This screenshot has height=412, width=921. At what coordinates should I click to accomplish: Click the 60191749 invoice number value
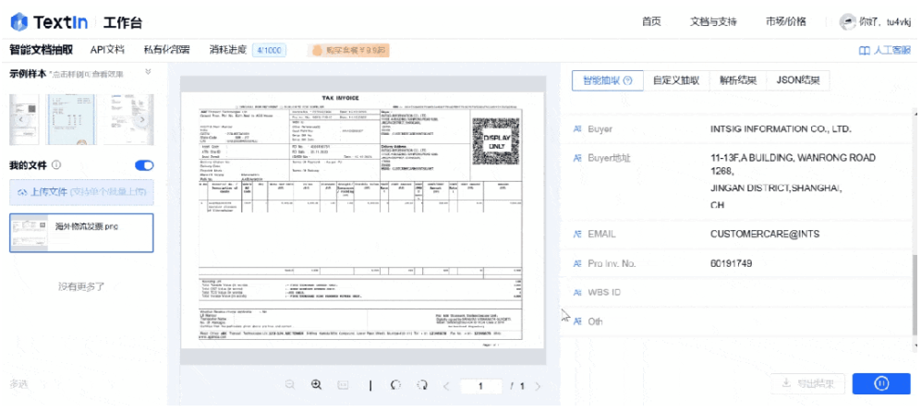(x=732, y=263)
